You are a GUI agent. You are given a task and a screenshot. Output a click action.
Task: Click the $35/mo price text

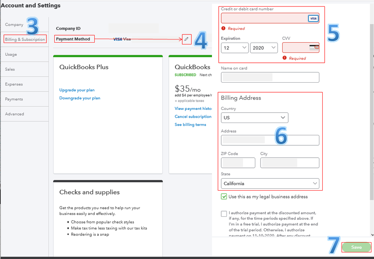188,89
